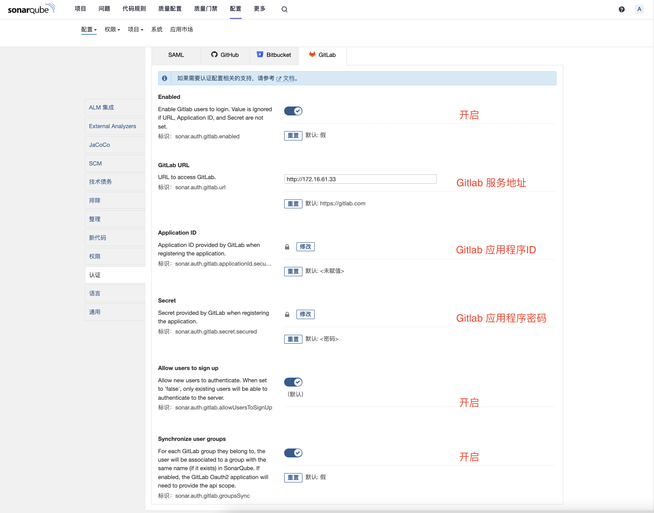Toggle Allow users to sign up switch
Image resolution: width=654 pixels, height=513 pixels.
point(293,382)
